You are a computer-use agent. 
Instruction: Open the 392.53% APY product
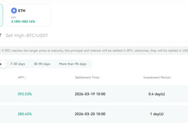pos(25,94)
